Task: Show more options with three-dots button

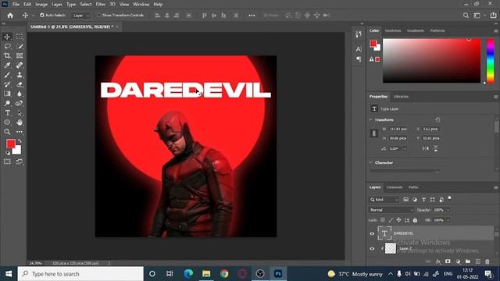Action: [x=252, y=16]
